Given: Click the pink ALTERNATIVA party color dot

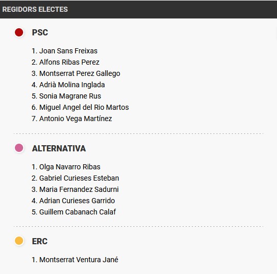Looking at the screenshot, I should [x=19, y=148].
